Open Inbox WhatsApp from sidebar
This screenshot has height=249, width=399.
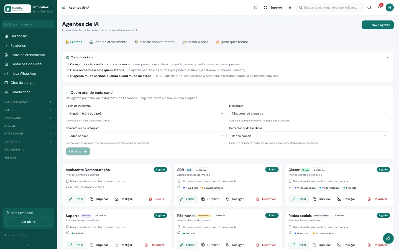28,74
